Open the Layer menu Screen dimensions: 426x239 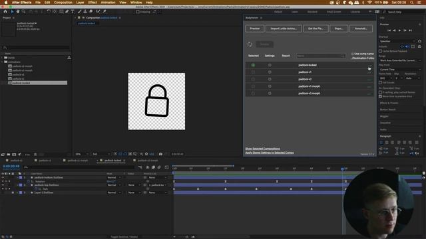point(80,3)
